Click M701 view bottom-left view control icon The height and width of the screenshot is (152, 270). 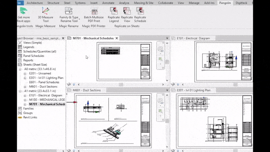tap(69, 84)
